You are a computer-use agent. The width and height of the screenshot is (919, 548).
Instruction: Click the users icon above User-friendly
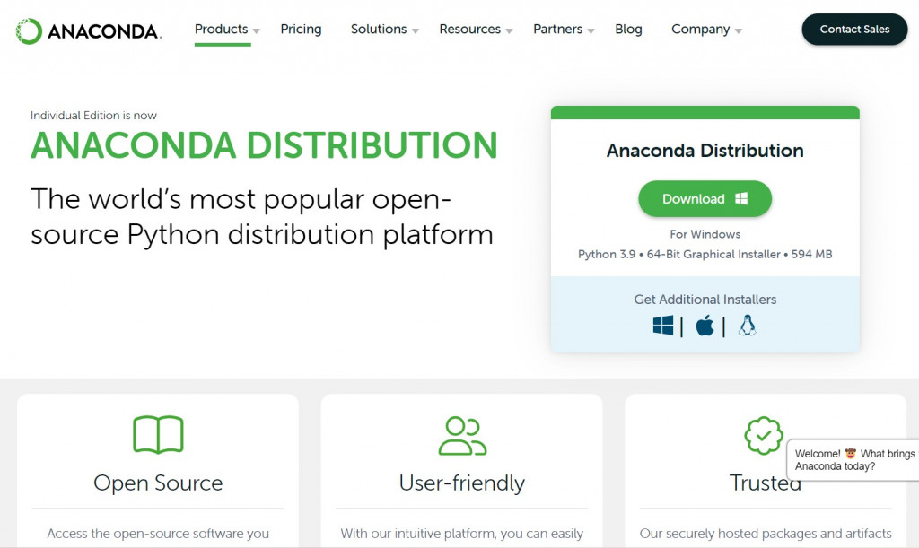point(462,436)
